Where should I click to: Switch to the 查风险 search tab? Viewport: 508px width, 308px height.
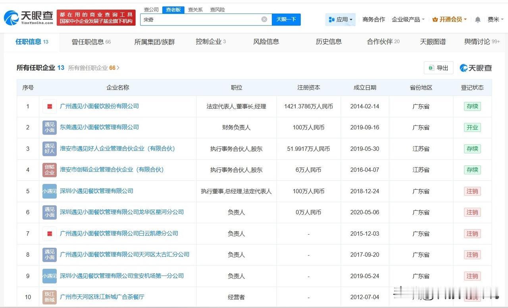click(217, 10)
